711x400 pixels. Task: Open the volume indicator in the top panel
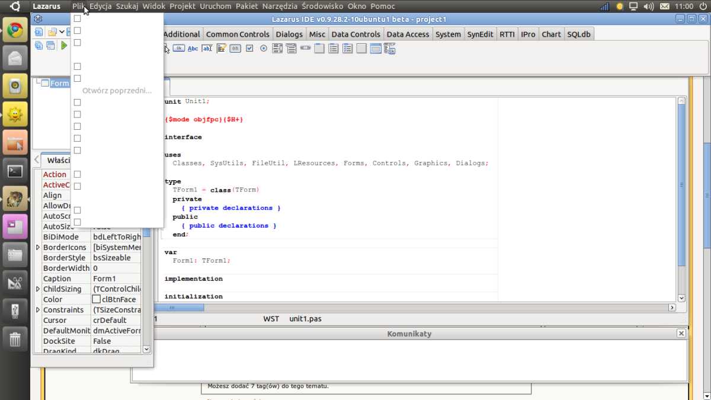click(649, 7)
